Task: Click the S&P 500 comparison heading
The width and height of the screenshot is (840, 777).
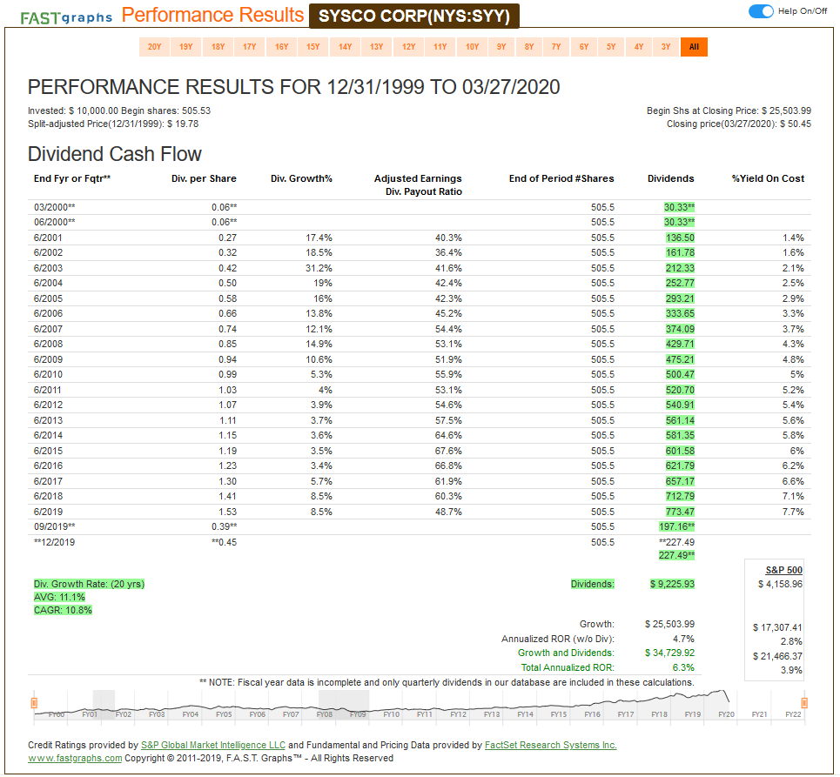Action: pos(783,570)
